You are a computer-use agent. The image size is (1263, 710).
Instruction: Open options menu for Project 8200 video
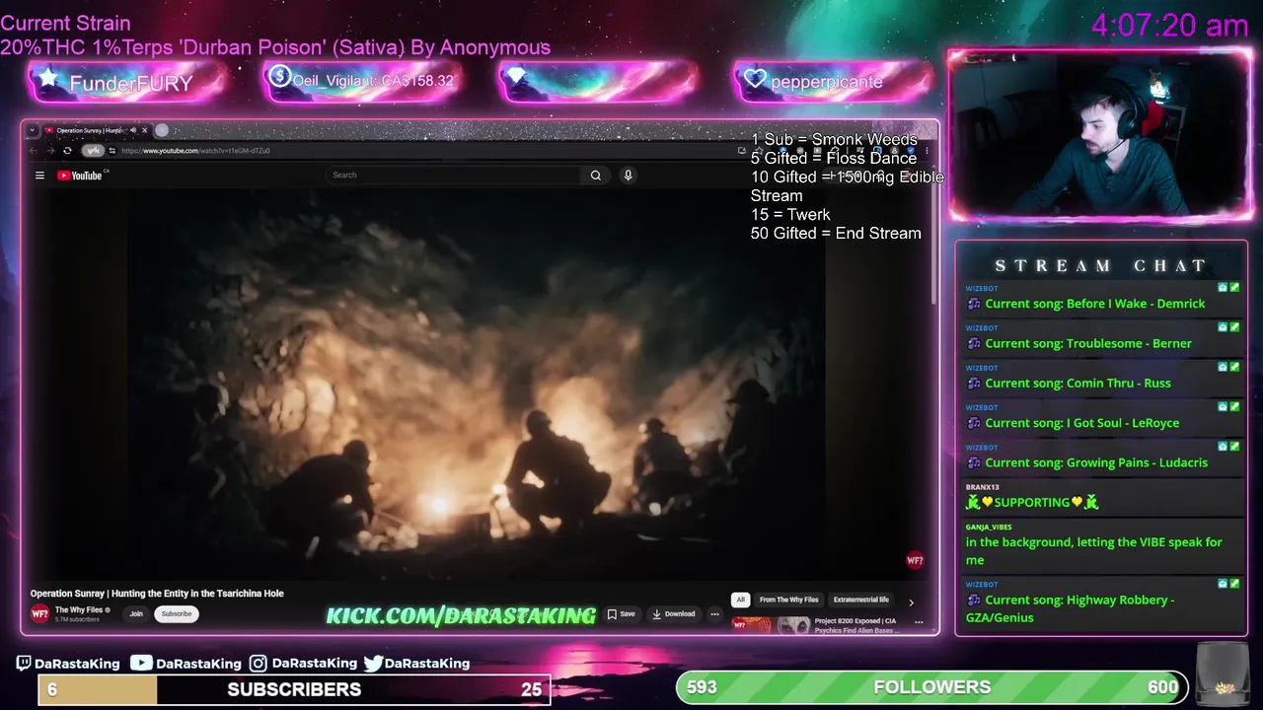(x=919, y=622)
